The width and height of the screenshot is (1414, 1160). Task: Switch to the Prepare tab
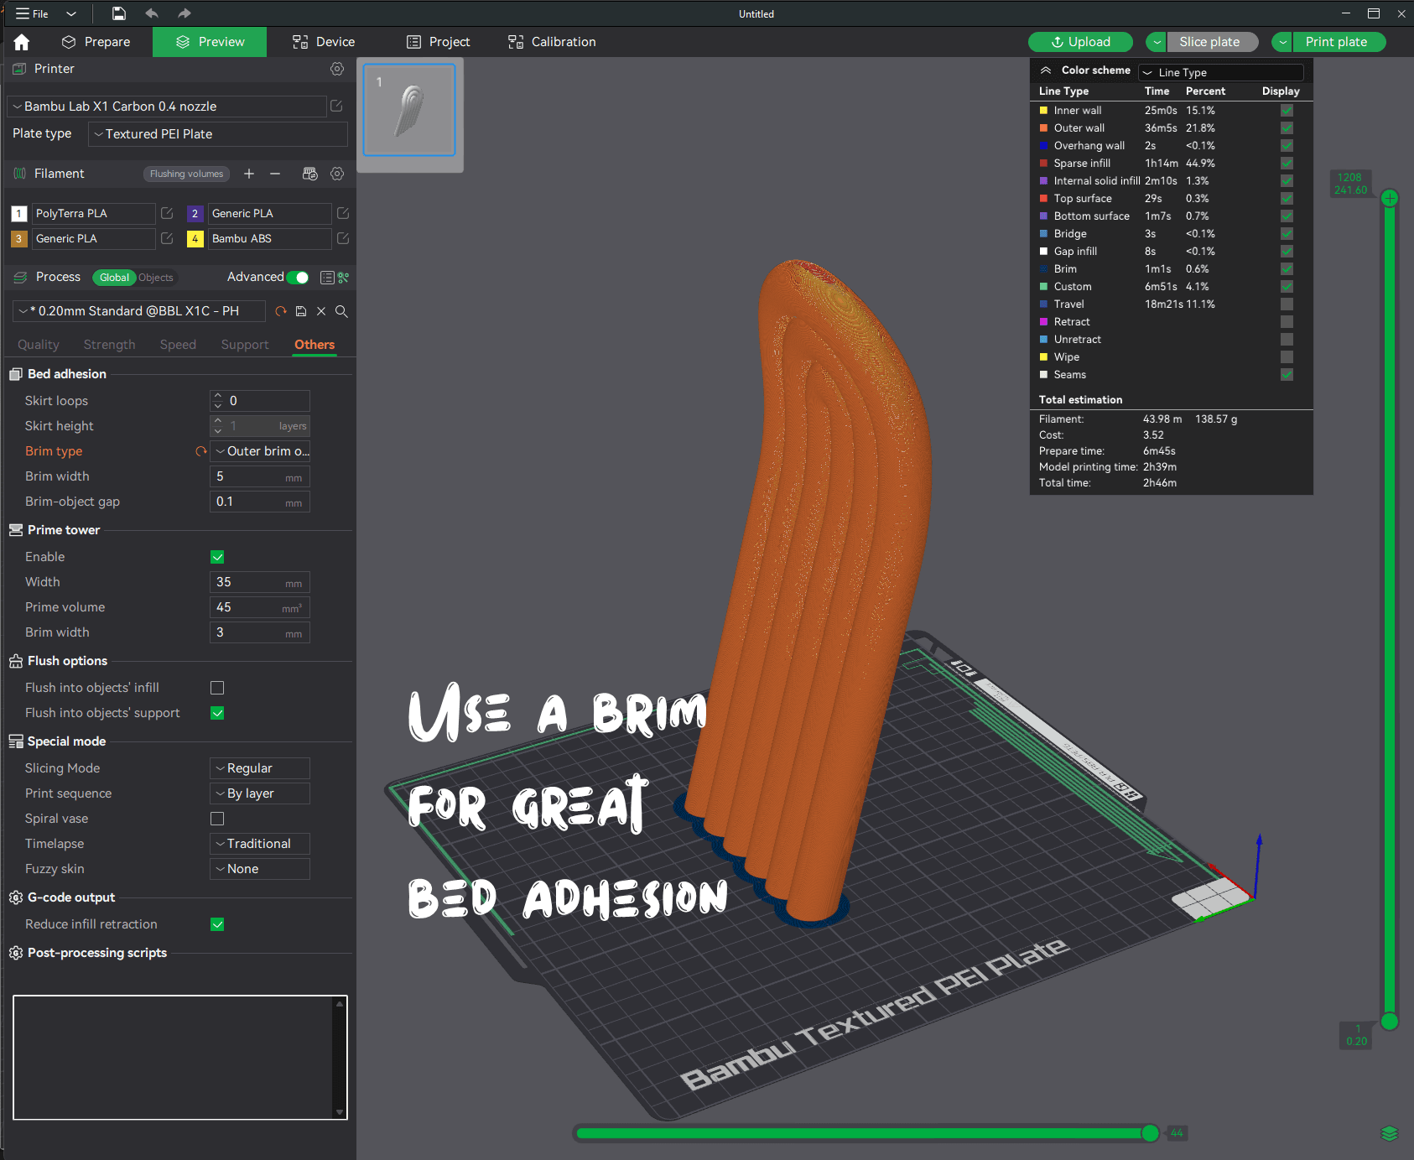coord(96,42)
